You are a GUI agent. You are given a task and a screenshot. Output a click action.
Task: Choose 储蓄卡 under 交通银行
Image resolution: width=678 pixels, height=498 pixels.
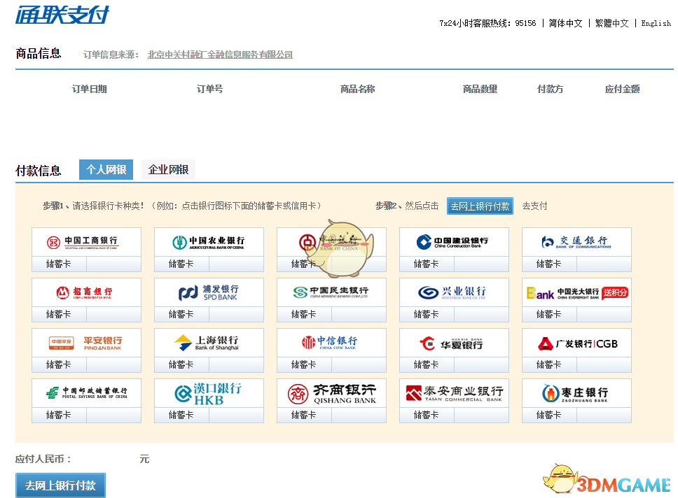click(548, 264)
